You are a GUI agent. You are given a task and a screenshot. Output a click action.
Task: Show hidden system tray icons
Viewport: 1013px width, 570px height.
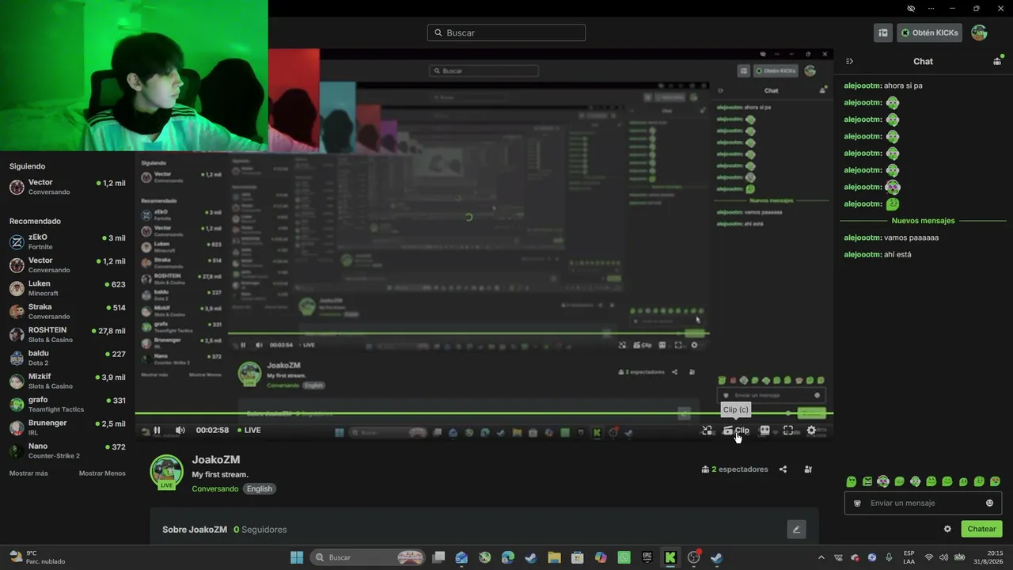coord(821,557)
